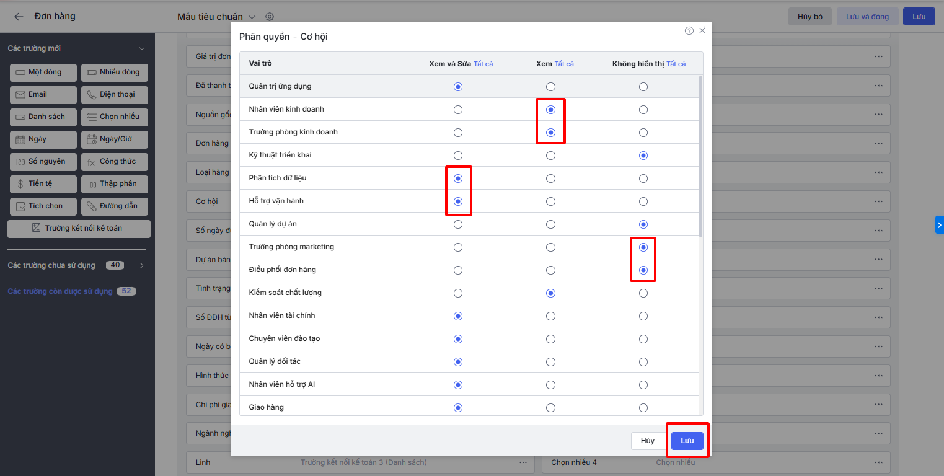Add an Email field from sidebar

tap(43, 95)
